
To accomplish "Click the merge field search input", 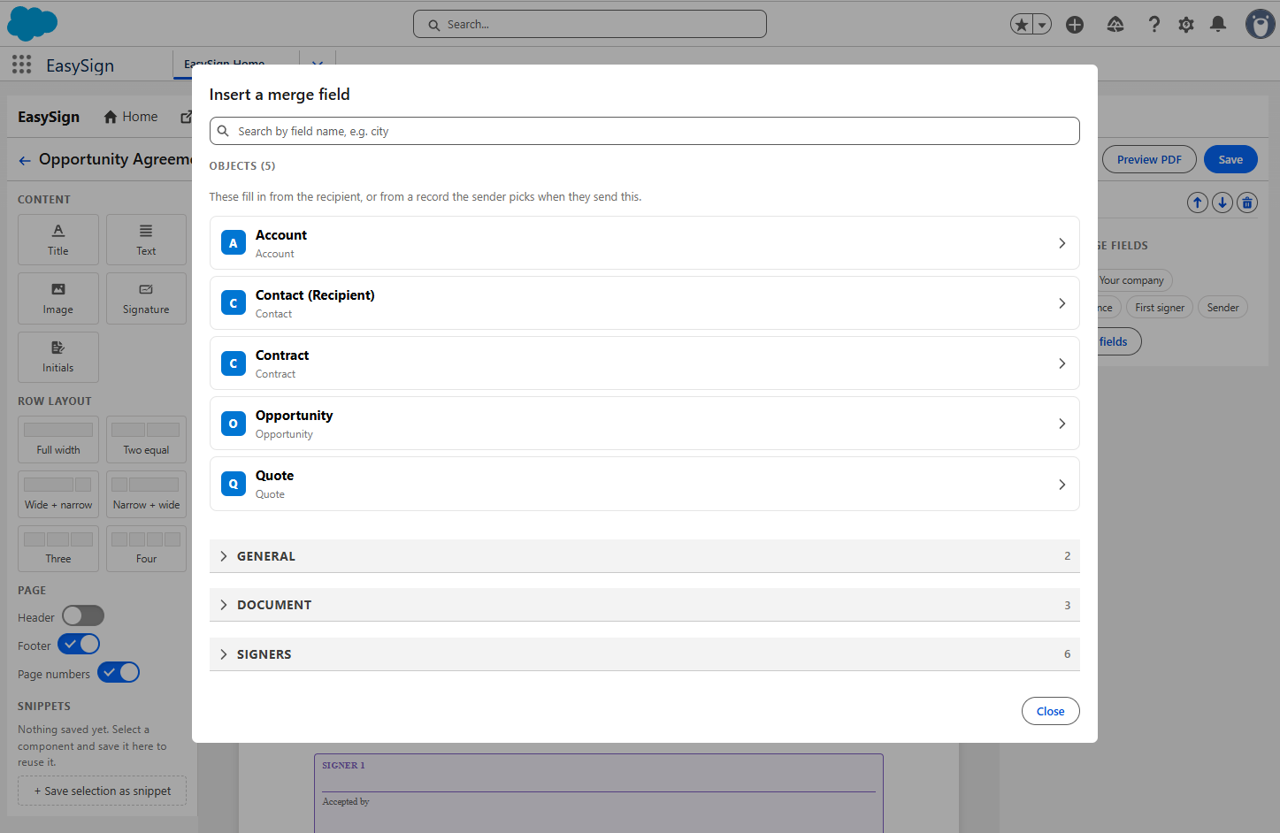I will (x=644, y=131).
